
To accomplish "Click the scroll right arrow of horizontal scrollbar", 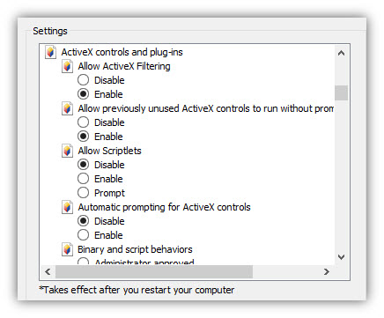I will click(327, 272).
